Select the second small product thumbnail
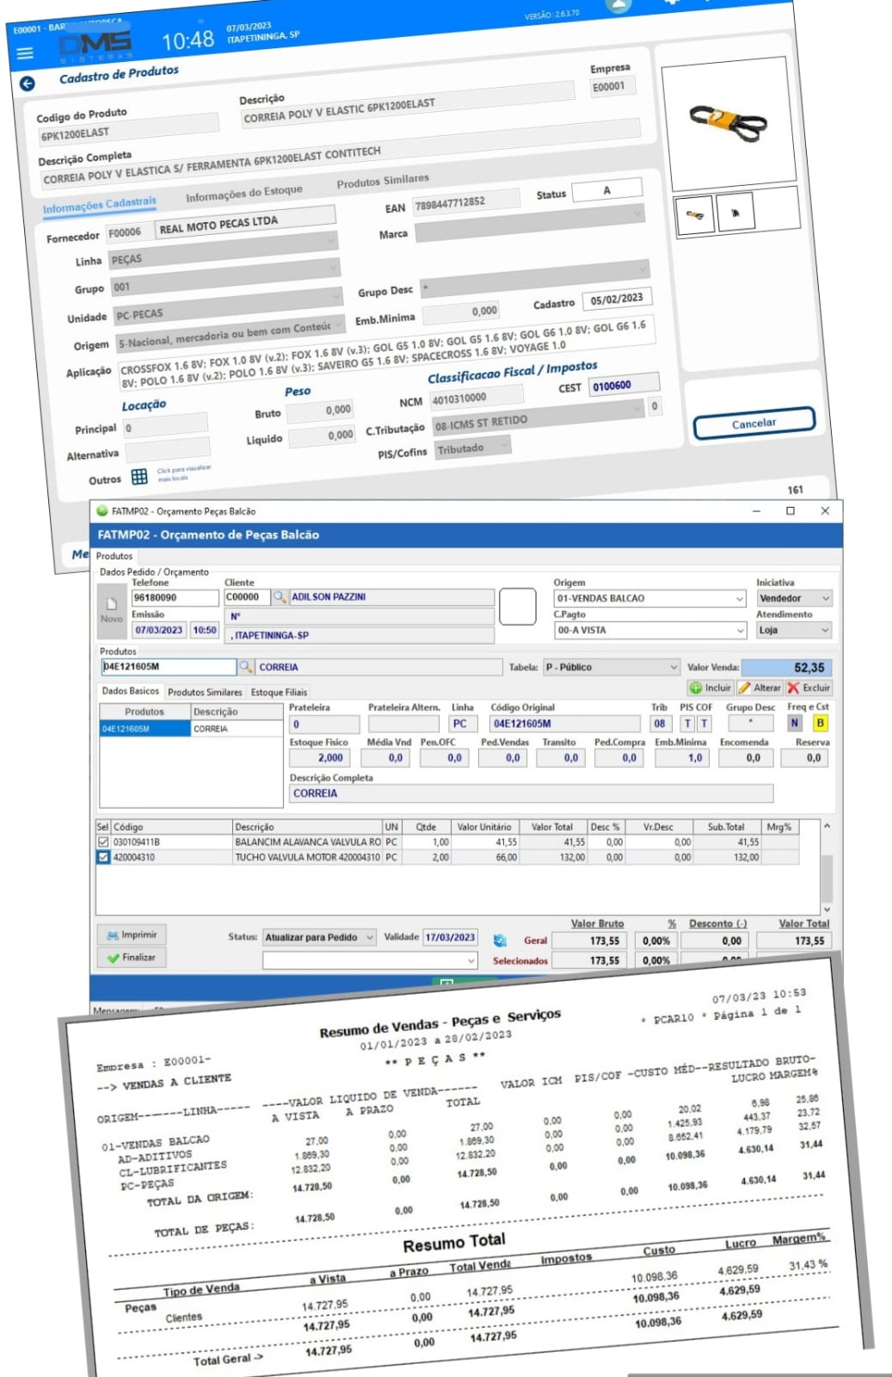The height and width of the screenshot is (1377, 892). coord(735,212)
